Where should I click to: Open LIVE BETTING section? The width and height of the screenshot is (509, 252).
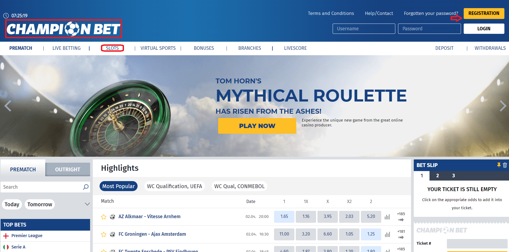coord(66,48)
